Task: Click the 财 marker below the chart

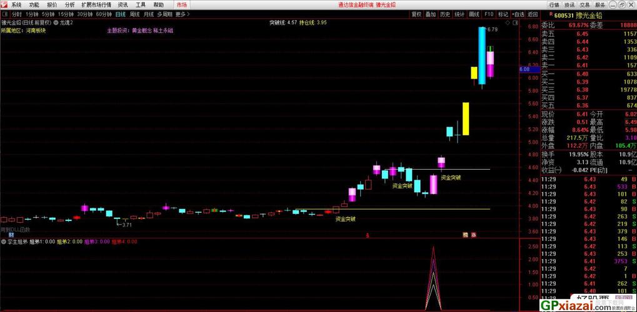Action: (x=11, y=235)
